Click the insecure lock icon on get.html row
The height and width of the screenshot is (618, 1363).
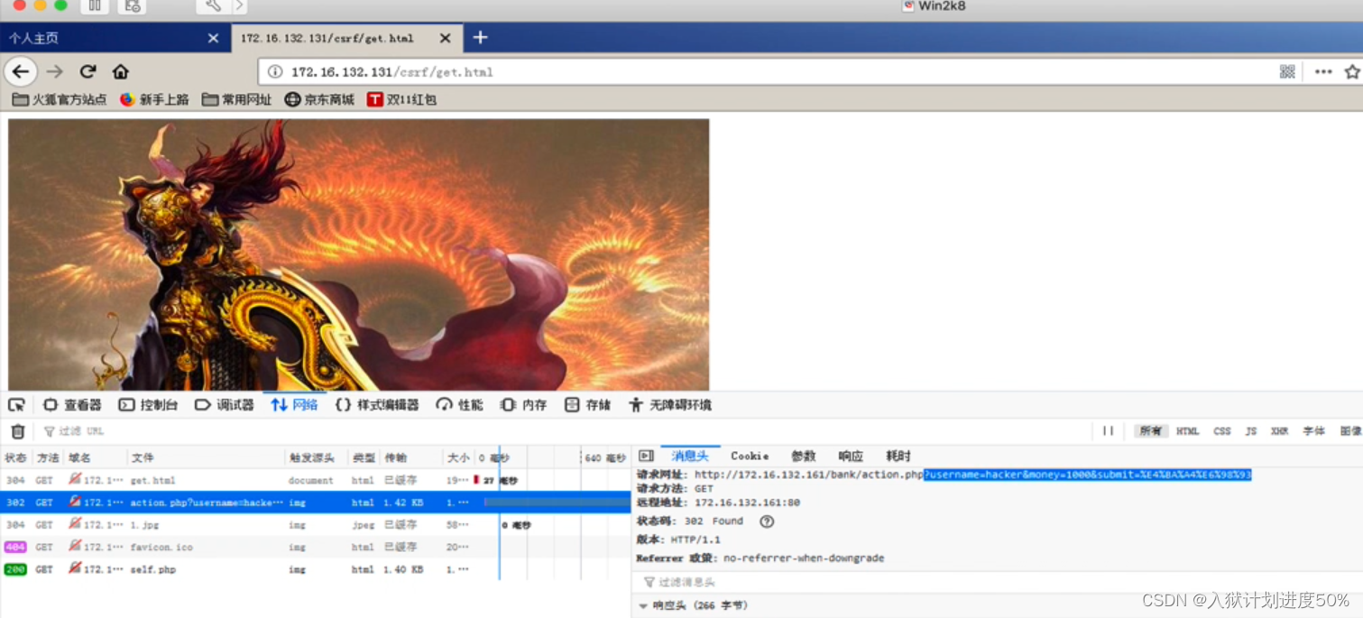click(75, 480)
